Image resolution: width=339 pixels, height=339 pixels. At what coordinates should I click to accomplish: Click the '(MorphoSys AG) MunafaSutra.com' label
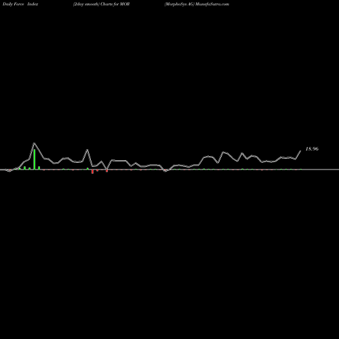(x=197, y=4)
